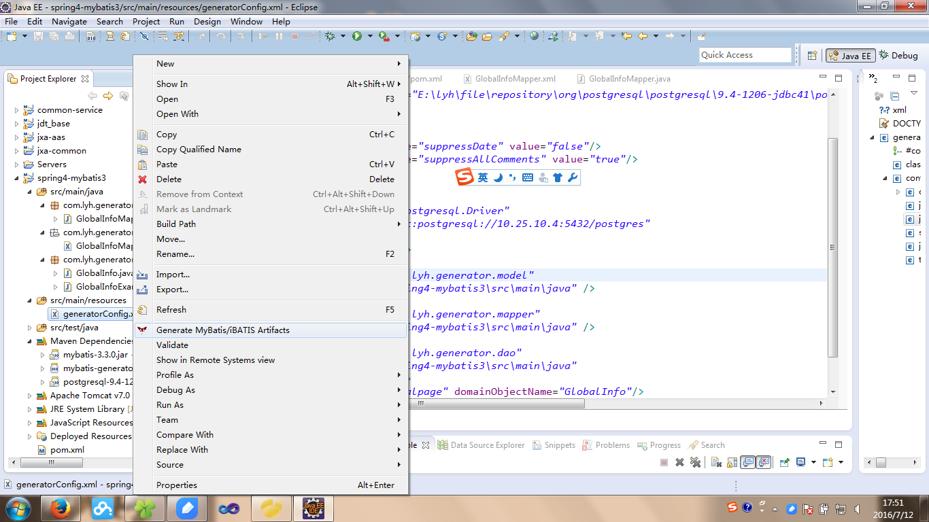Open the Snippets tab

coord(553,445)
